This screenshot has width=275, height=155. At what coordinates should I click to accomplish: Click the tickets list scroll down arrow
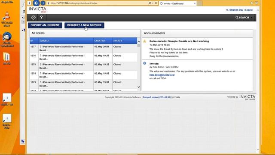[139, 87]
